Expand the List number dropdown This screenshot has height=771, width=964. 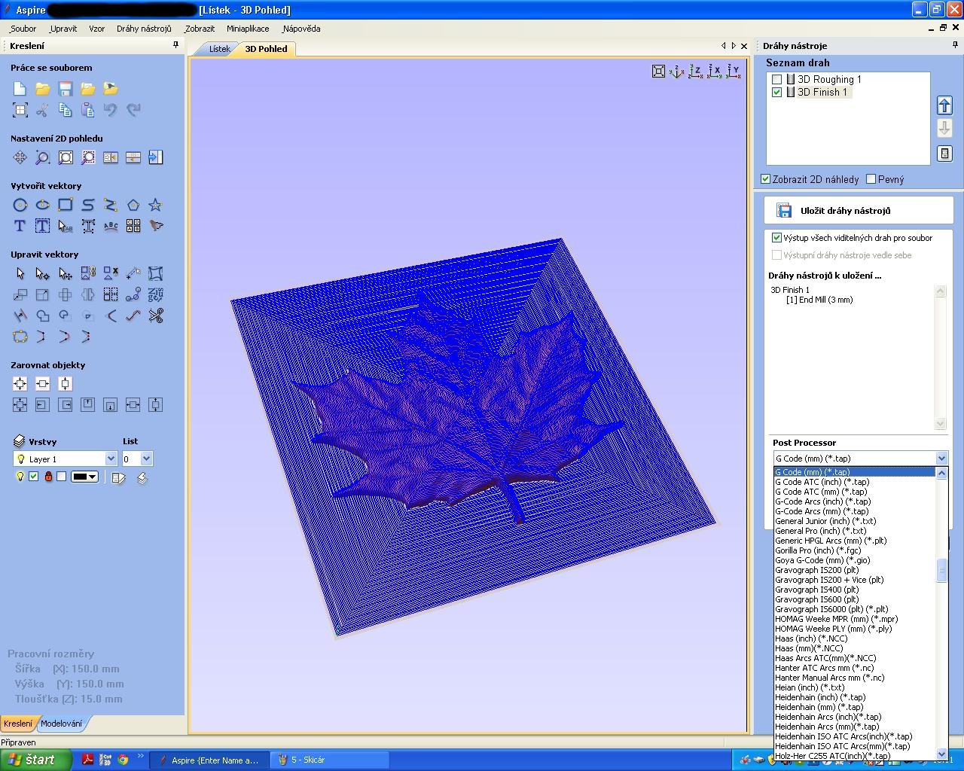coord(146,459)
